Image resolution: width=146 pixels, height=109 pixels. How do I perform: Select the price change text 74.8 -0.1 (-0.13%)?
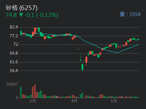click(x=32, y=15)
